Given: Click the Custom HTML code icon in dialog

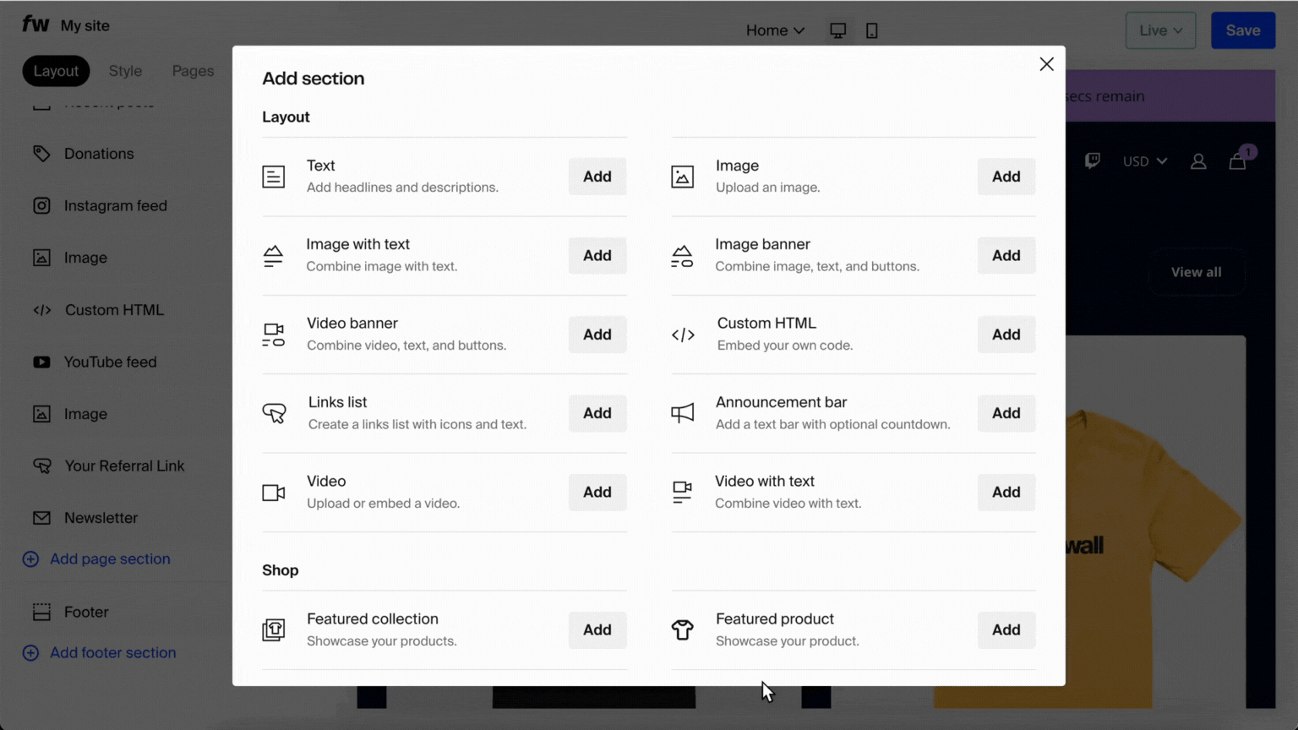Looking at the screenshot, I should pyautogui.click(x=683, y=335).
